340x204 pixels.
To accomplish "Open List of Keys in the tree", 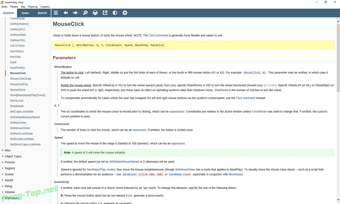I will (x=17, y=46).
